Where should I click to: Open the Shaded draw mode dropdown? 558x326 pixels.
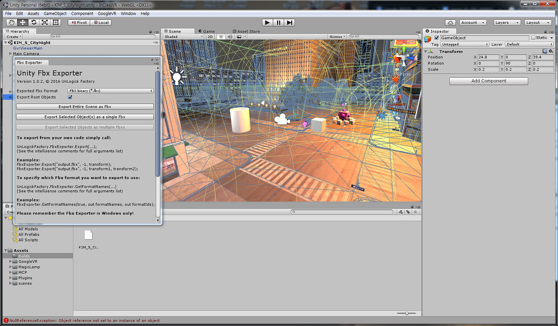coord(184,36)
